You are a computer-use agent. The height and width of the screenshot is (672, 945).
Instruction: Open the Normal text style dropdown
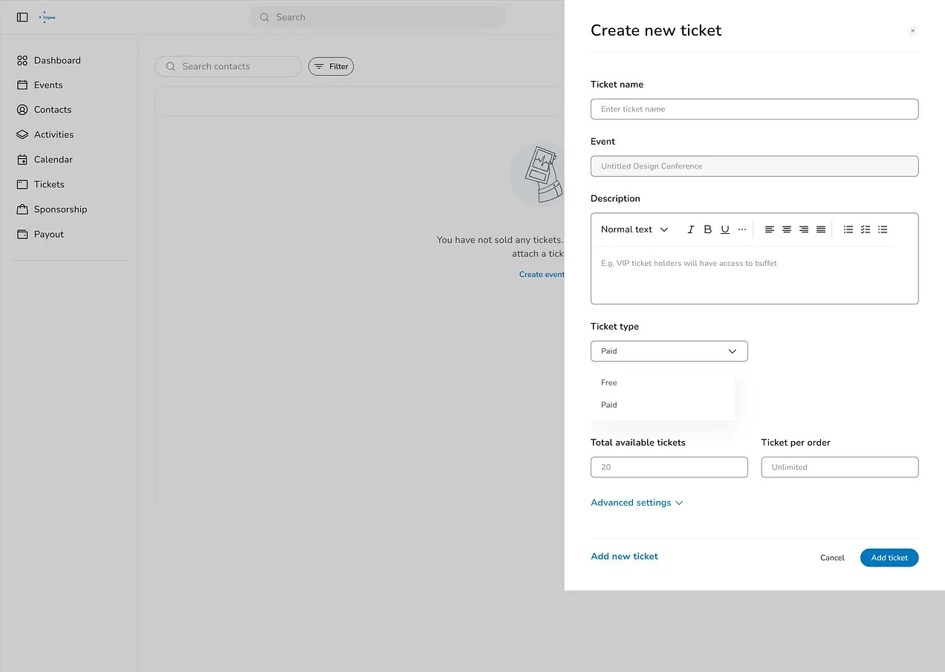pos(634,229)
